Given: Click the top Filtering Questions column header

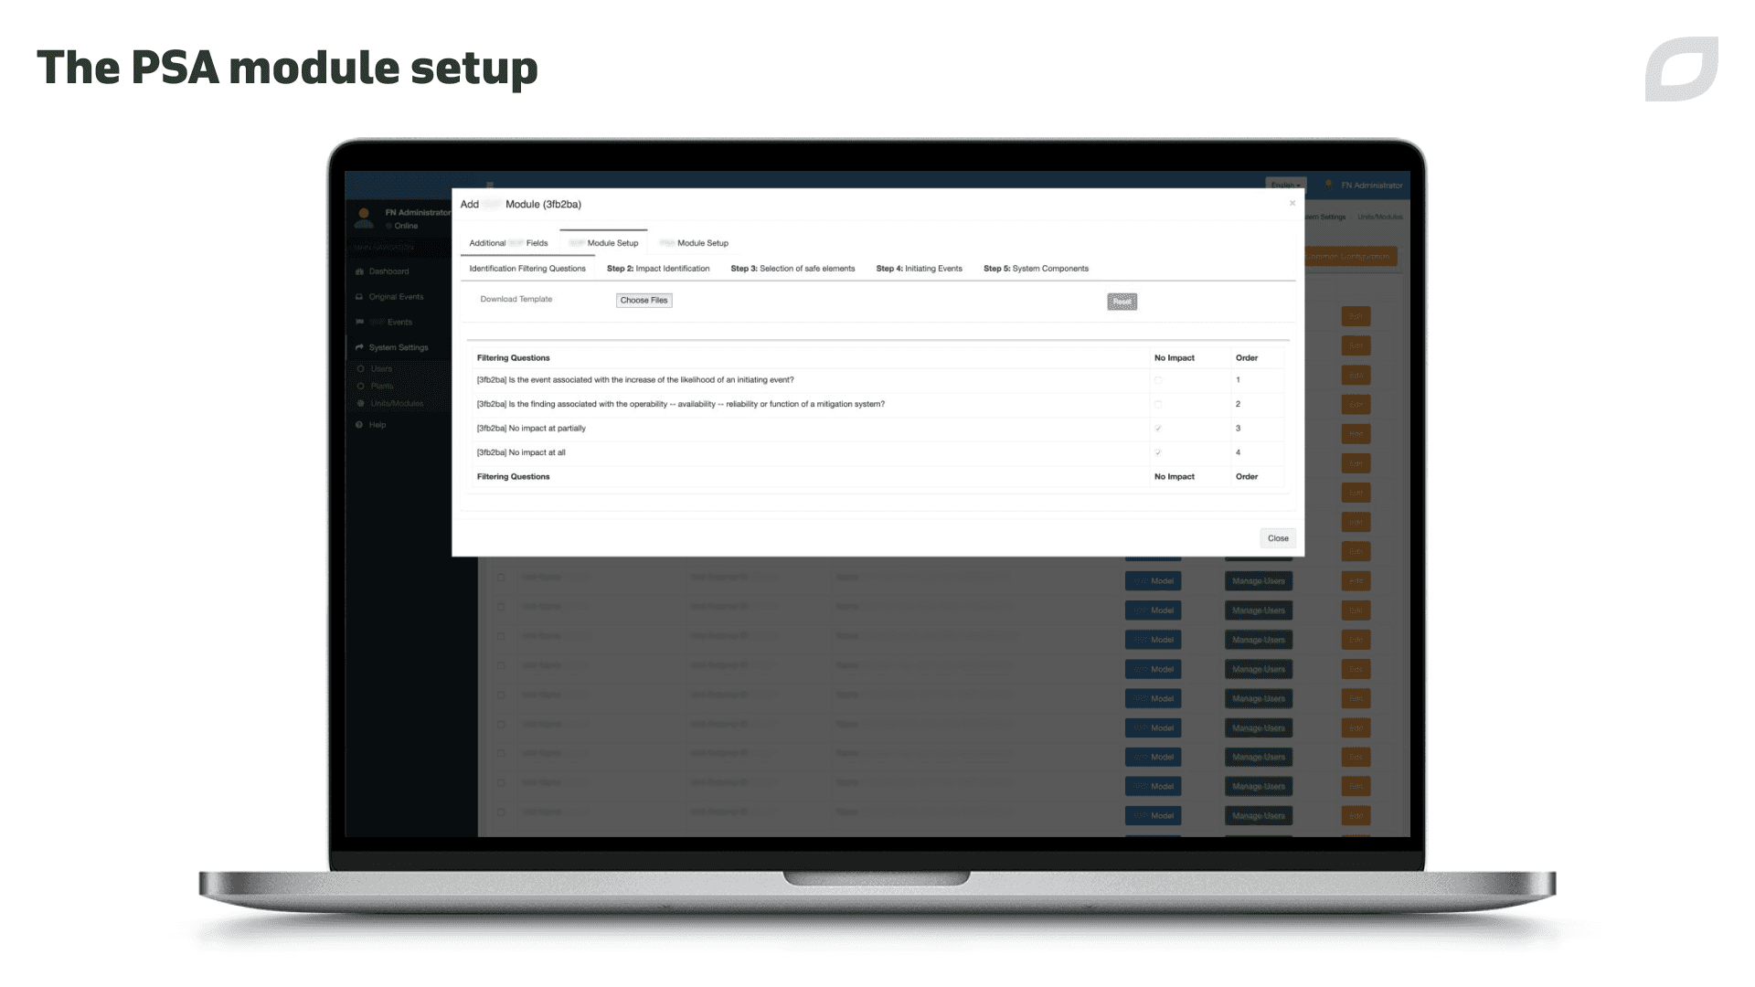Looking at the screenshot, I should coord(513,358).
